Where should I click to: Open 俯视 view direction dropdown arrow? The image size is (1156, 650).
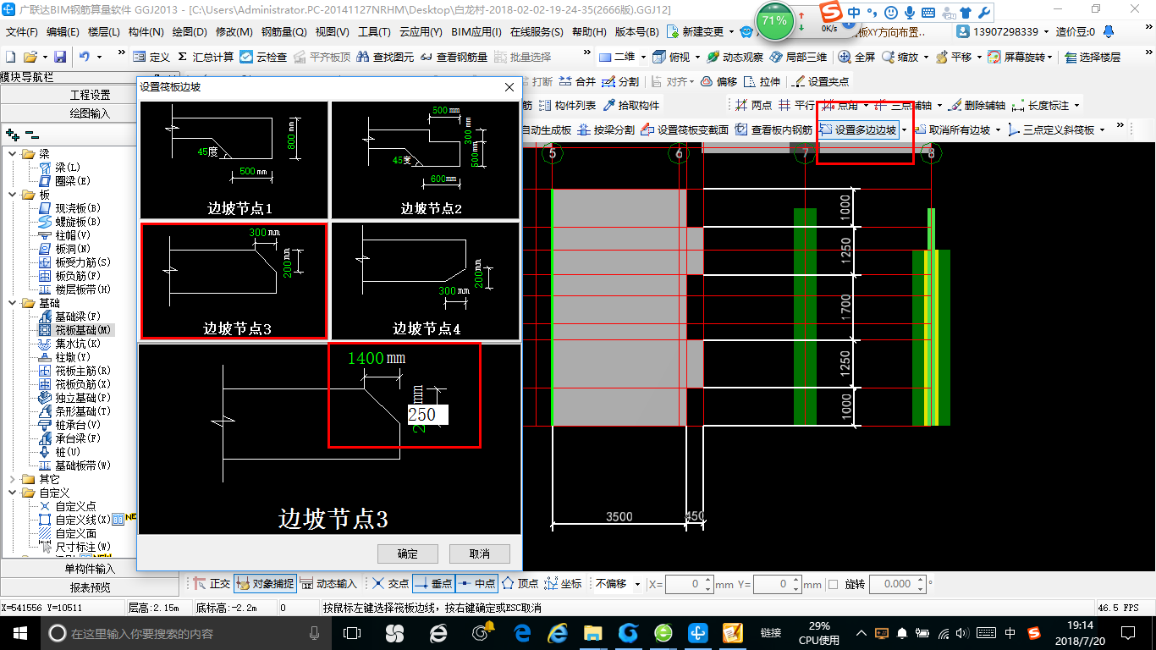coord(697,57)
